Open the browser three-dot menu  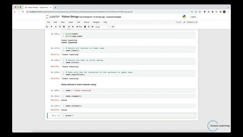pos(228,12)
